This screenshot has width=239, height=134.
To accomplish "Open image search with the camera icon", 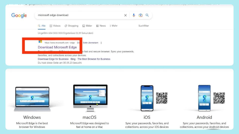I will 140,15.
